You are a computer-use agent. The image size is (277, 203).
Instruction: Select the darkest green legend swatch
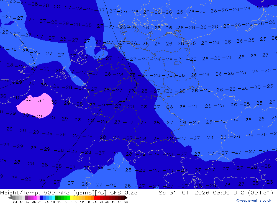pos(56,197)
